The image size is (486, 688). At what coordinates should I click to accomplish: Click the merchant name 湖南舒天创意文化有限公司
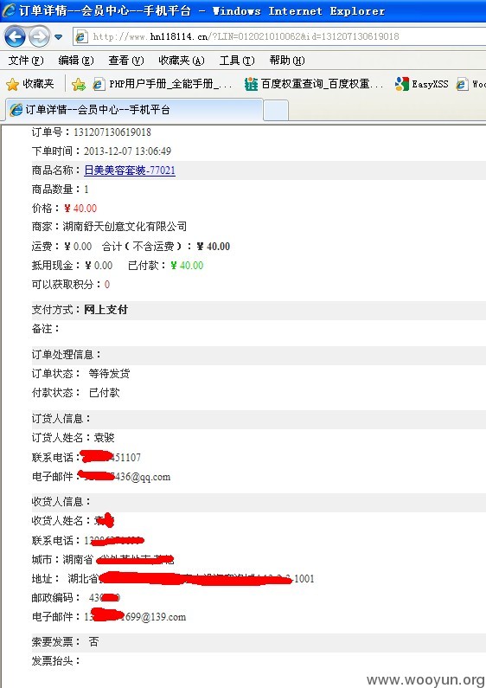pos(125,227)
